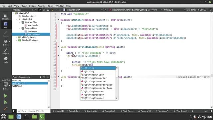Open the network tray icon
This screenshot has height=120, width=213.
(x=199, y=117)
